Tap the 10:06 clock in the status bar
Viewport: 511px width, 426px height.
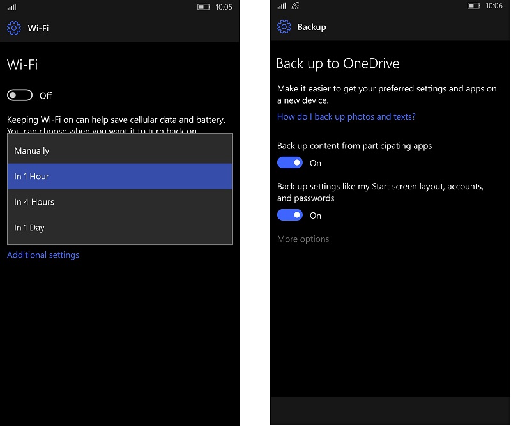(494, 6)
